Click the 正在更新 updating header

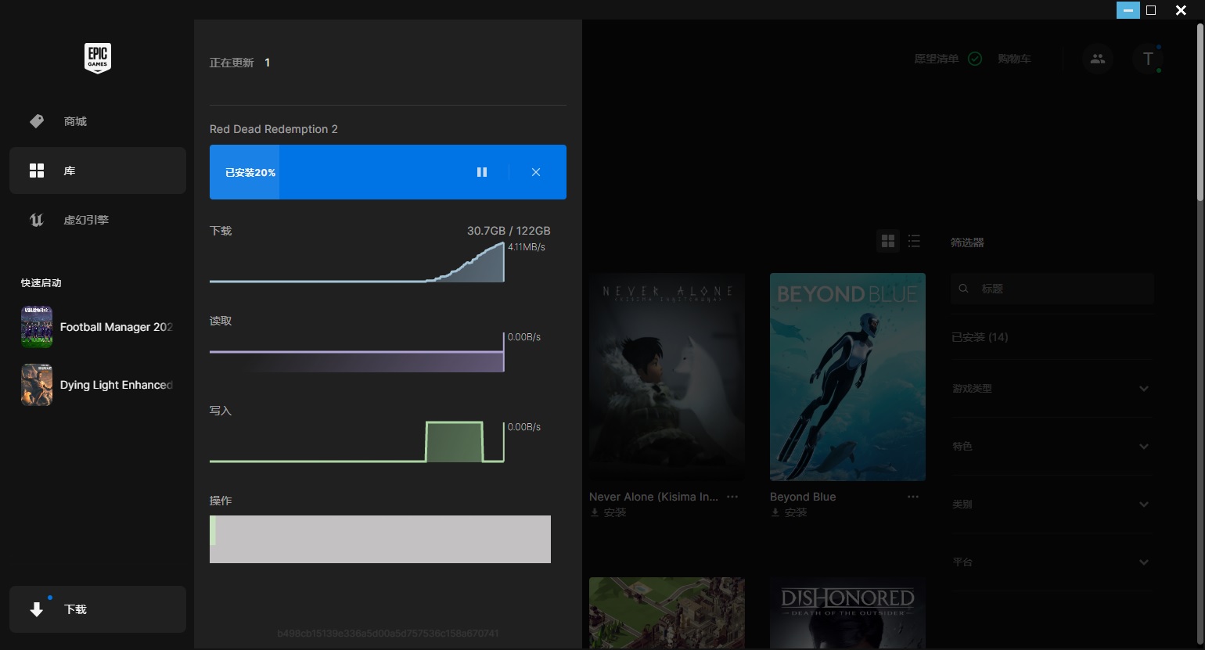pos(232,63)
